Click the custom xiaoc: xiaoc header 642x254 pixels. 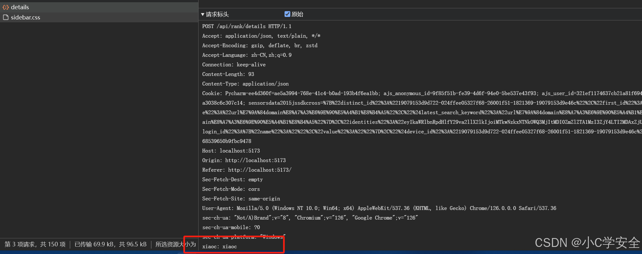pyautogui.click(x=219, y=246)
